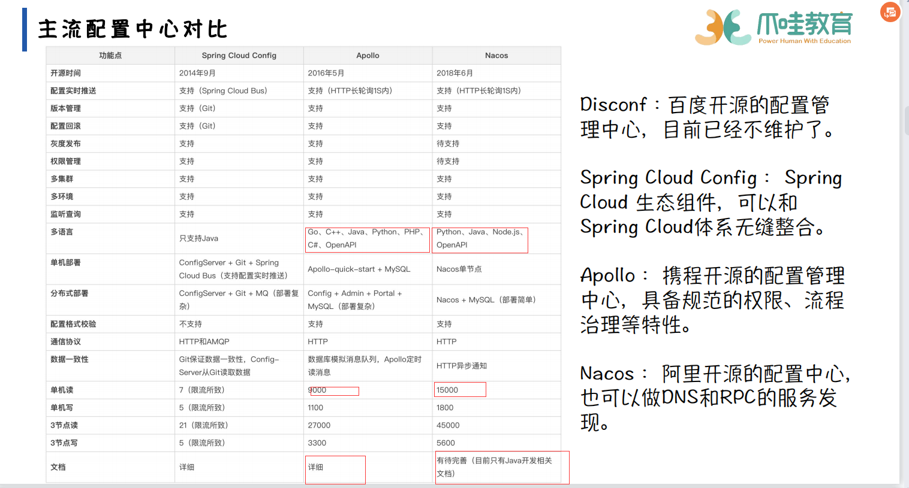909x488 pixels.
Task: Click the 1800 value
Action: [x=445, y=408]
